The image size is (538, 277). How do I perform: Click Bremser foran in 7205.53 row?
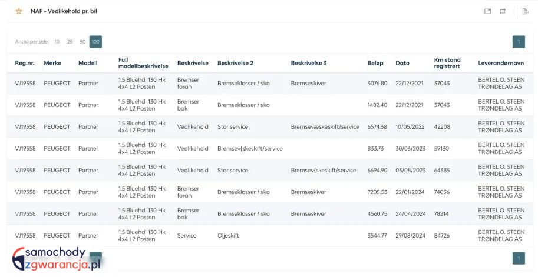click(188, 192)
